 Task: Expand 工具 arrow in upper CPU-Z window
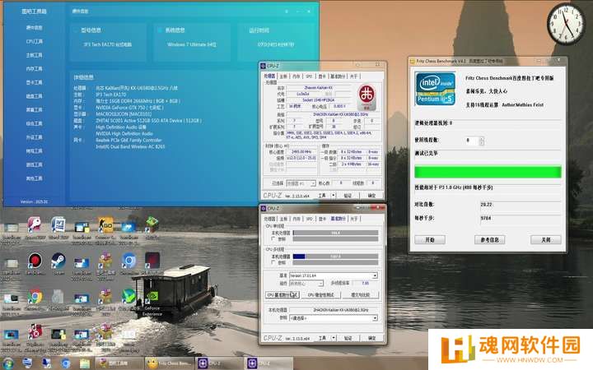click(334, 195)
